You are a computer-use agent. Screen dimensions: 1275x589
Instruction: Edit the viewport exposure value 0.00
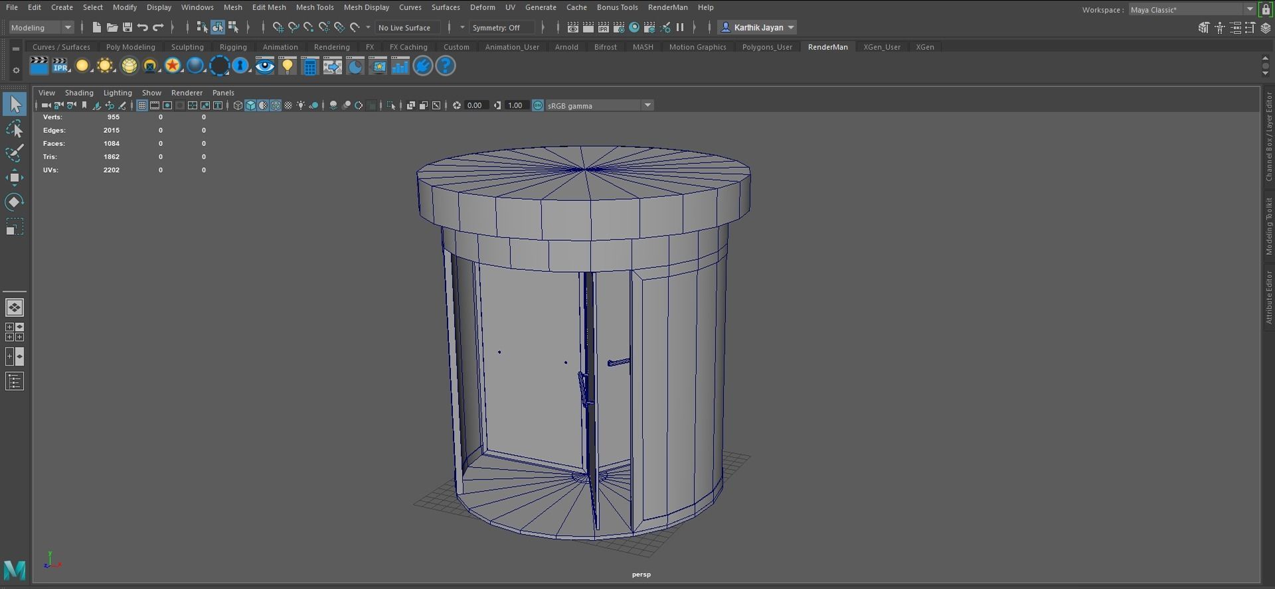point(475,105)
